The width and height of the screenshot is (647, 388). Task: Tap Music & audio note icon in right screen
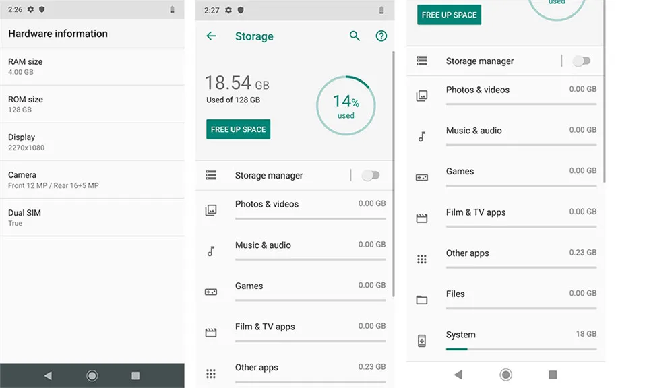[x=422, y=137]
